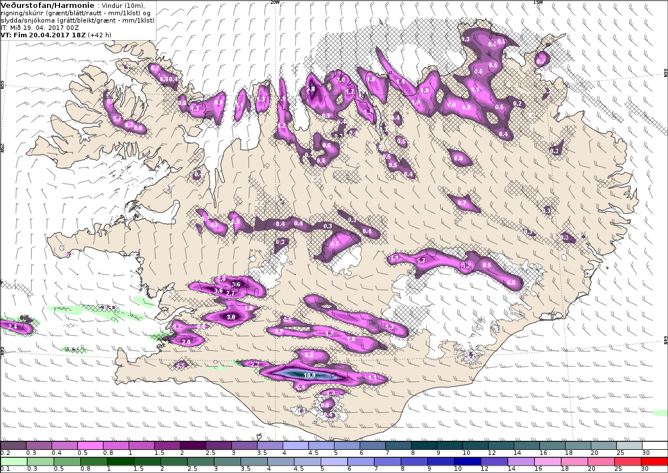Click the '0.4' label under the upper legend
668x473 pixels.
click(57, 453)
